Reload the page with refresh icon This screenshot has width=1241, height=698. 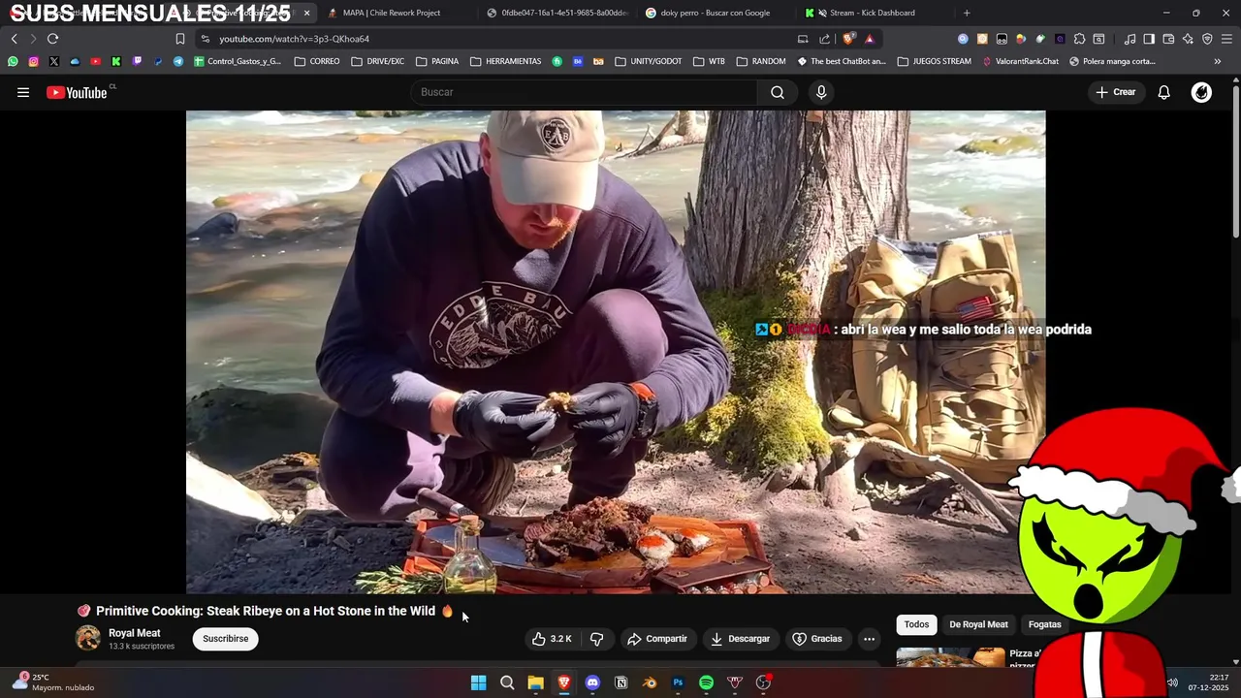coord(52,39)
